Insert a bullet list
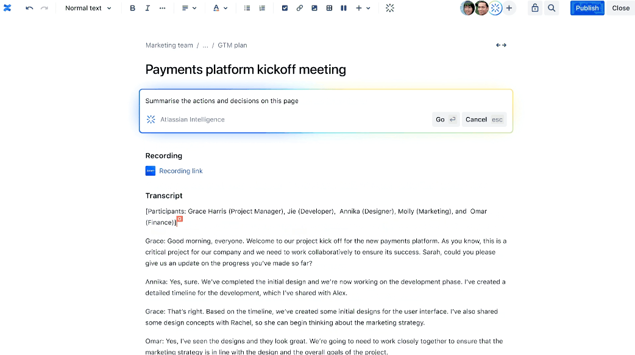Viewport: 635px width, 355px height. click(x=247, y=8)
